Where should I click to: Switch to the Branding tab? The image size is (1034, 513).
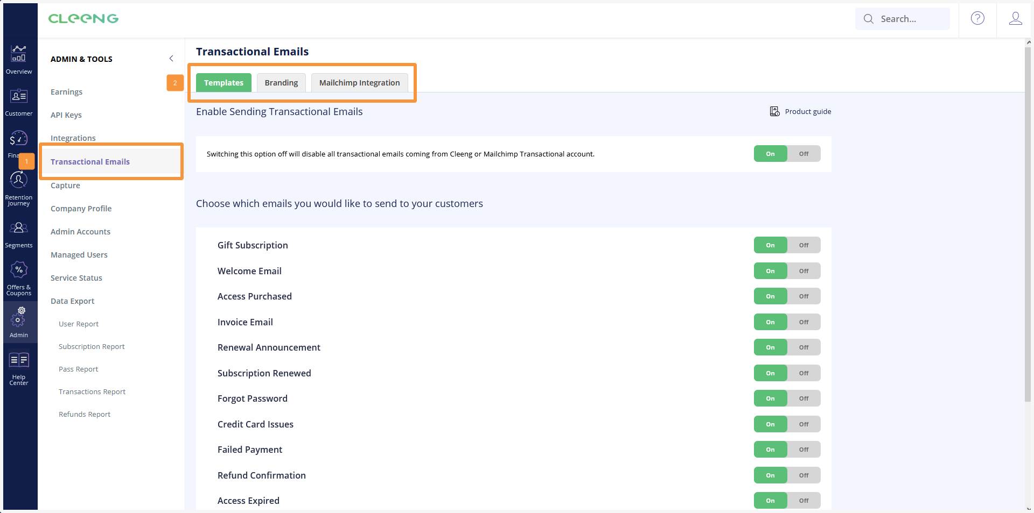[x=281, y=82]
